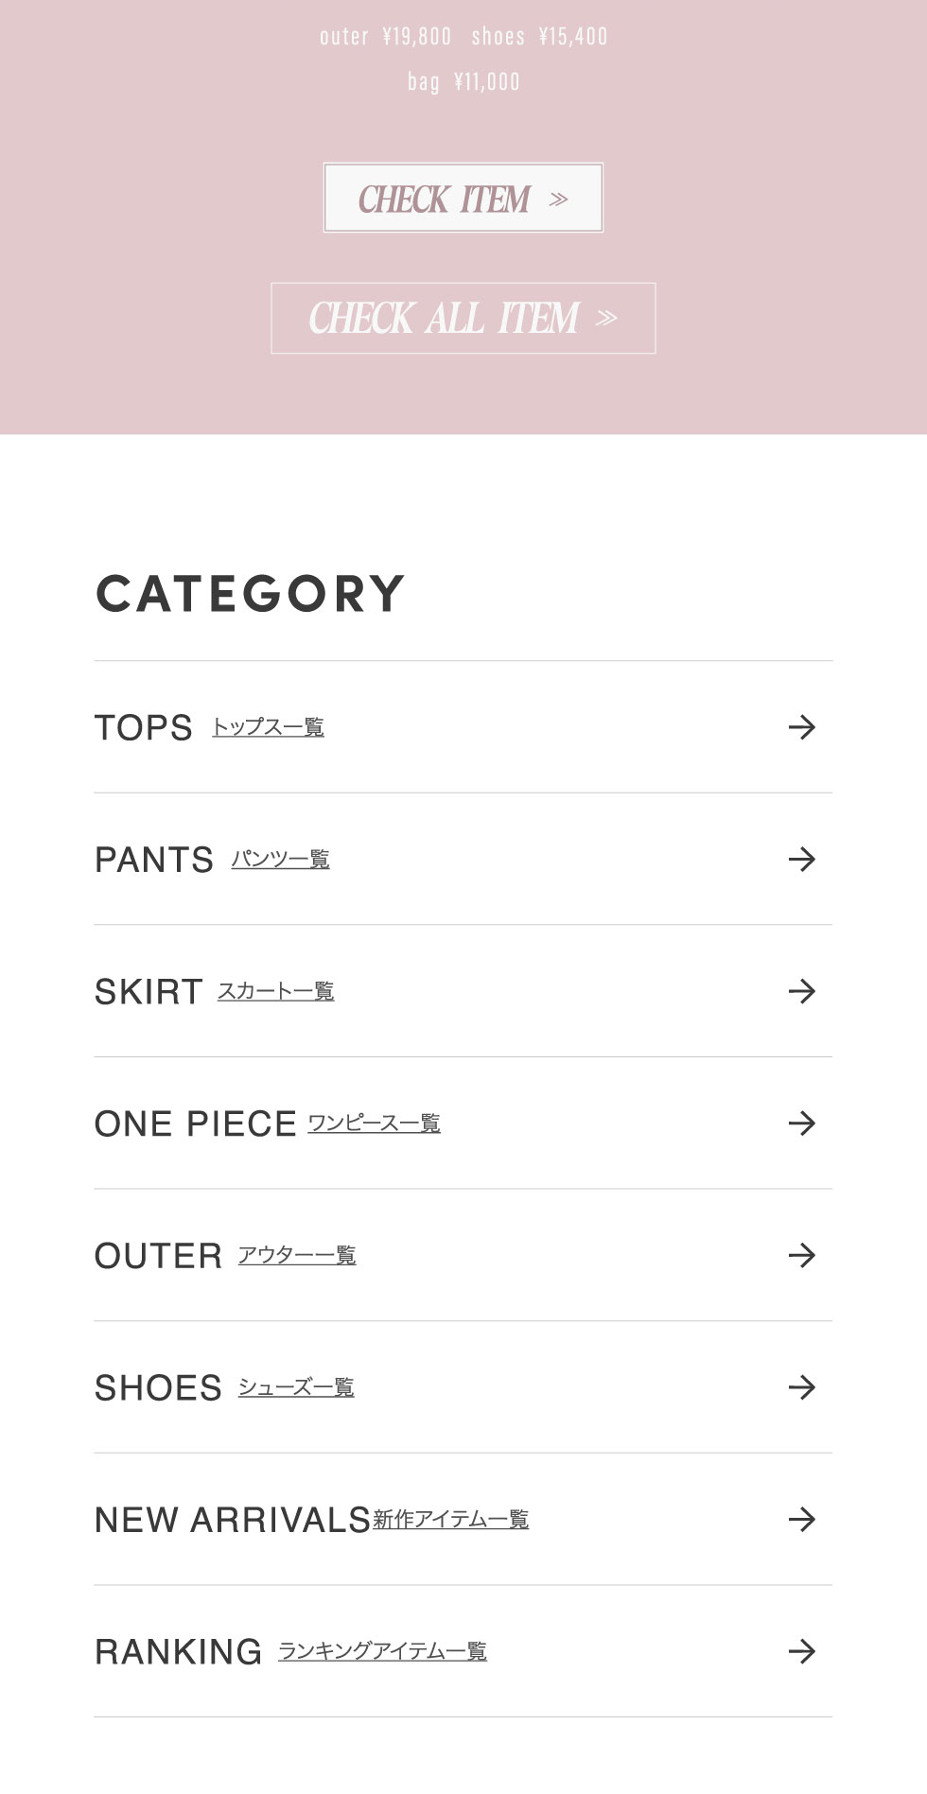Follow the スカート一覧 link

tap(275, 991)
